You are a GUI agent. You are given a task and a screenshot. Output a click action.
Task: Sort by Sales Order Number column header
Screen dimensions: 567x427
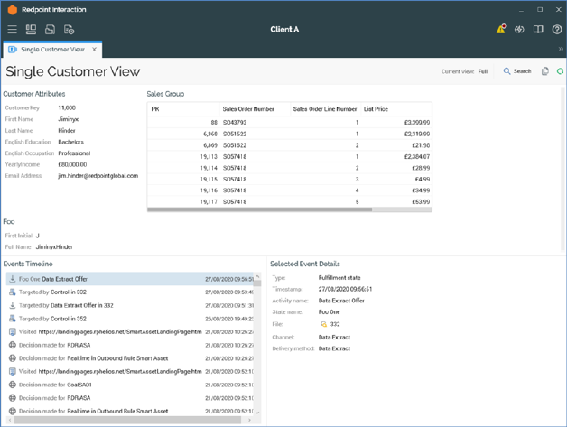(248, 109)
